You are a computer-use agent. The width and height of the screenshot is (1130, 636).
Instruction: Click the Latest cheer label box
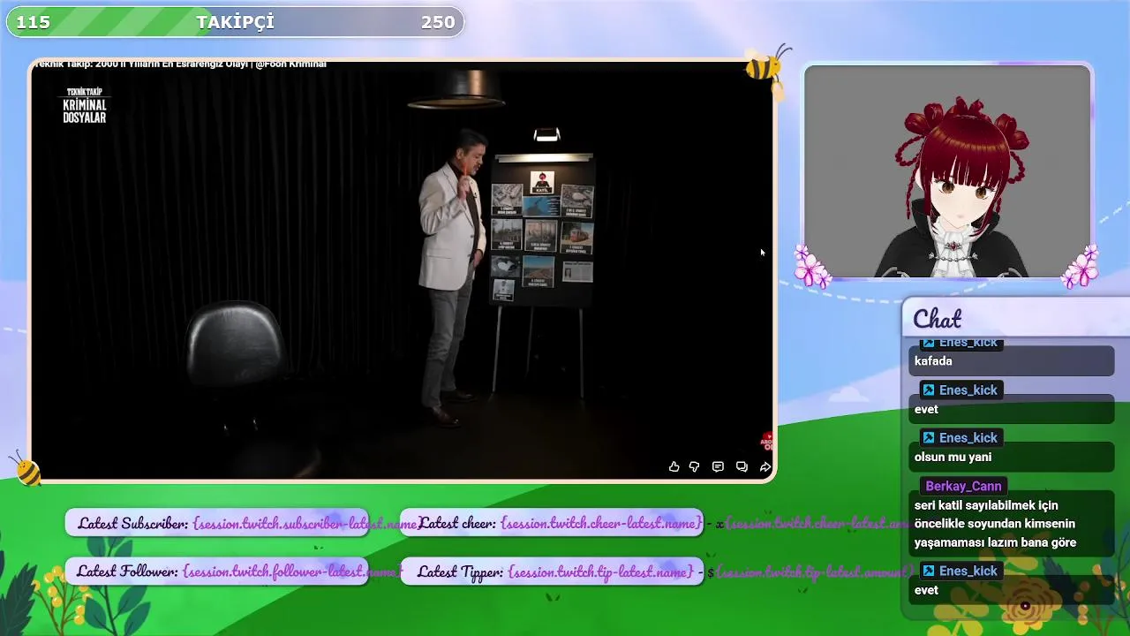click(552, 523)
